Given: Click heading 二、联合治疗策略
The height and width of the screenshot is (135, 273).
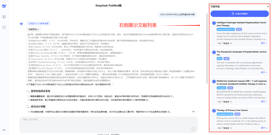Looking at the screenshot, I should tap(36, 106).
